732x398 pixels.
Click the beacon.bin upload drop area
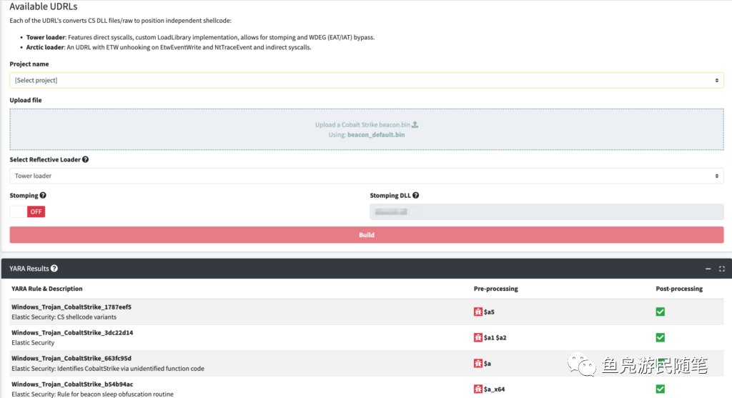(367, 129)
